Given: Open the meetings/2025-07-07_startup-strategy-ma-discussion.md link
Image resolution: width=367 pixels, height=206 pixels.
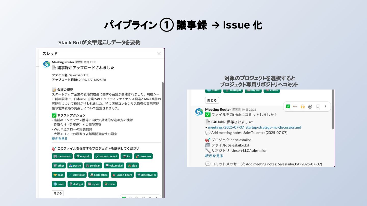Looking at the screenshot, I should click(255, 127).
